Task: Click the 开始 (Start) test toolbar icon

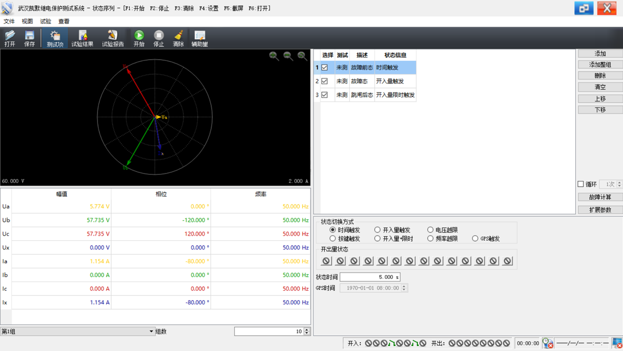Action: 139,35
